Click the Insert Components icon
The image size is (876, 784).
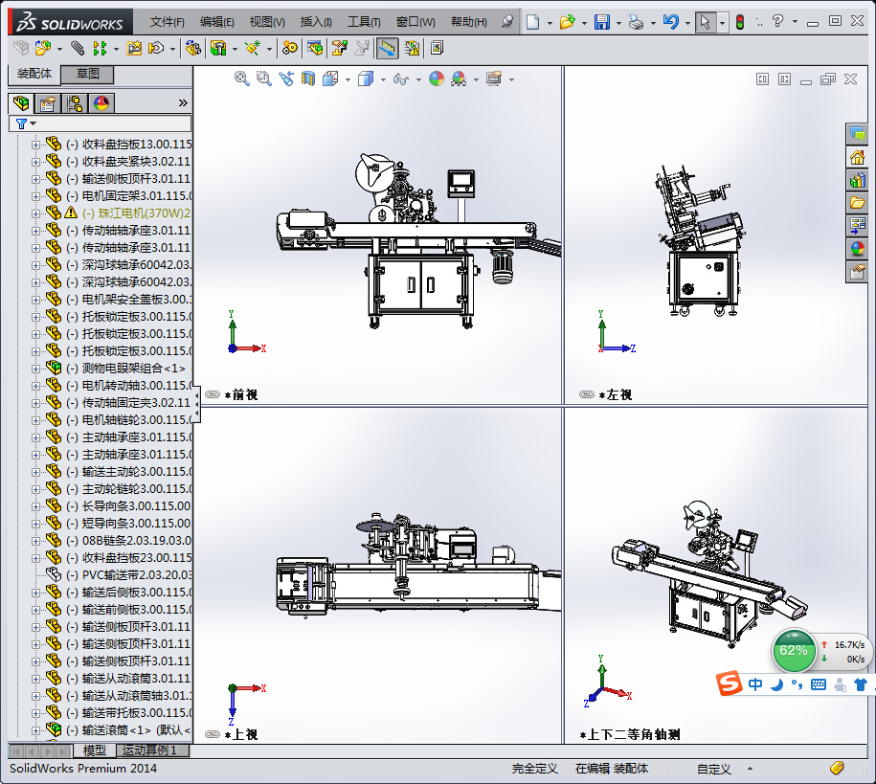click(43, 49)
